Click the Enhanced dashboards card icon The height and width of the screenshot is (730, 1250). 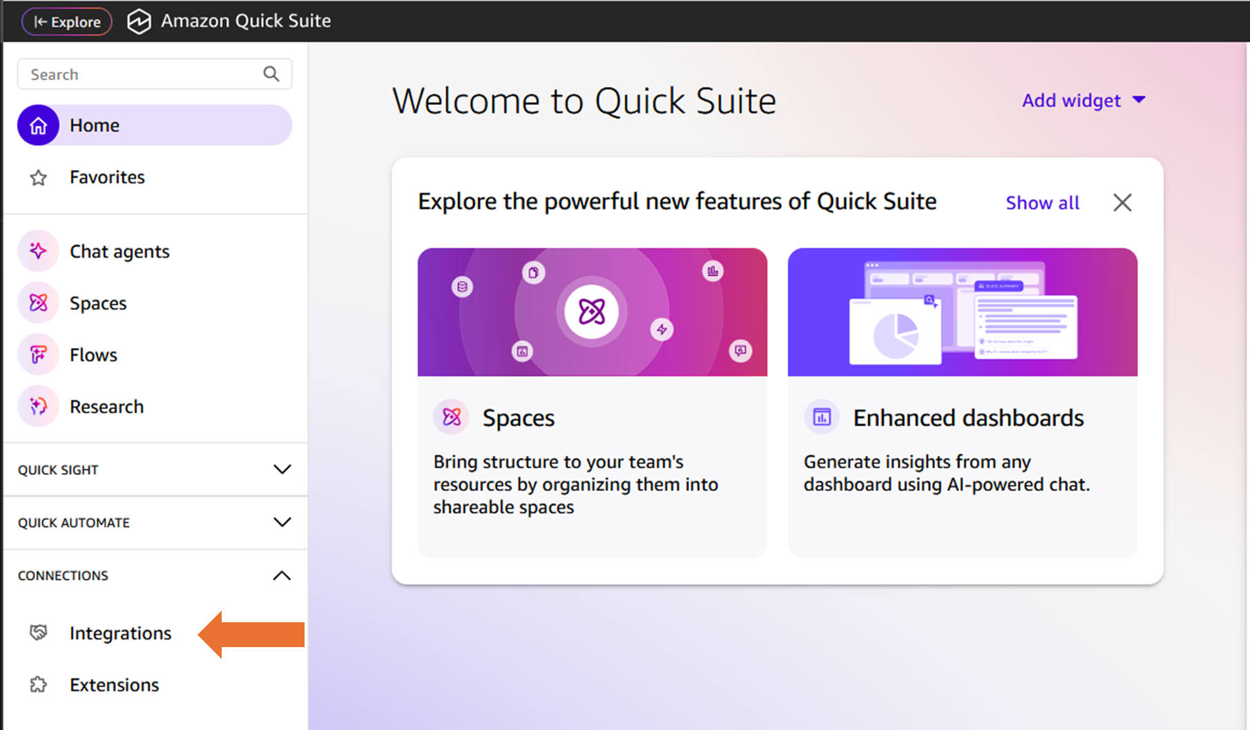coord(822,417)
